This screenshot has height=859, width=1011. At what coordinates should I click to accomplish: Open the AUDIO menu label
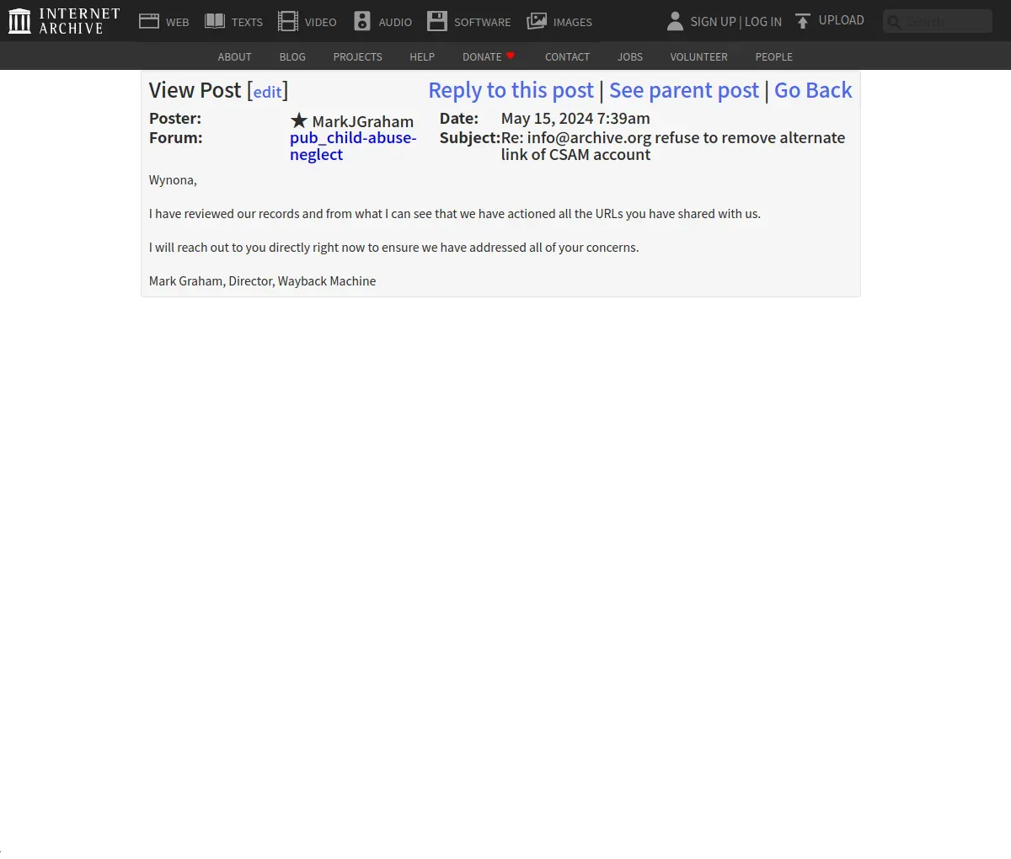pyautogui.click(x=395, y=22)
